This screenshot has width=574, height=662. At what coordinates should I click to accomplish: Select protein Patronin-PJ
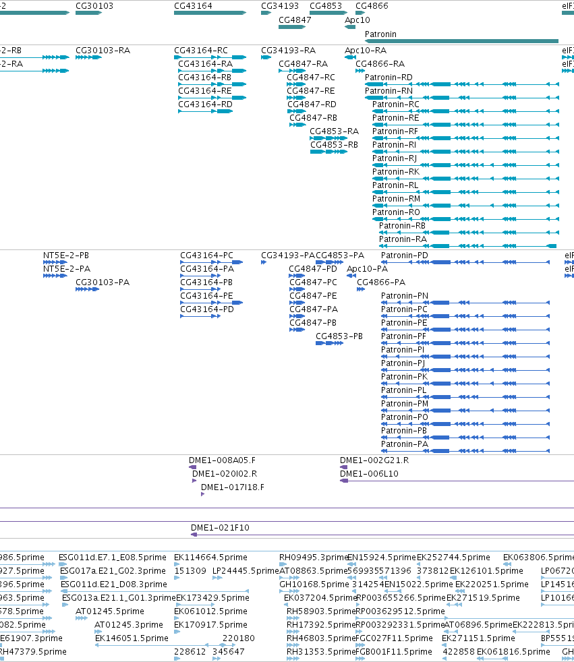pyautogui.click(x=403, y=364)
